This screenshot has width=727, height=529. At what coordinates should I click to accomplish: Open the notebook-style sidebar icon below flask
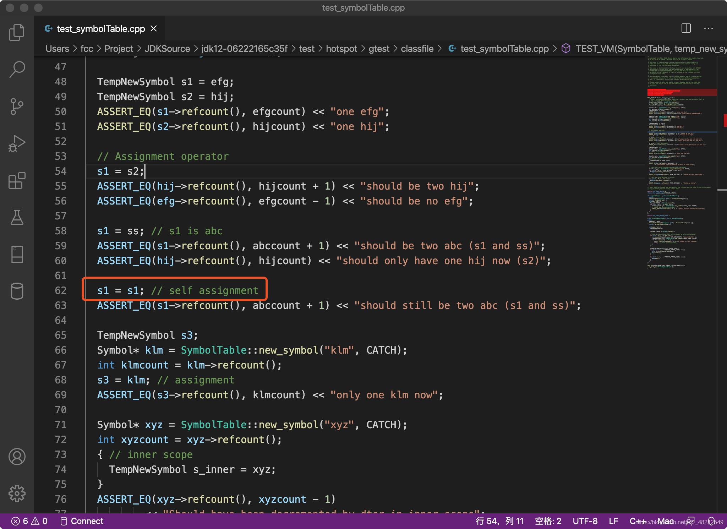click(17, 254)
